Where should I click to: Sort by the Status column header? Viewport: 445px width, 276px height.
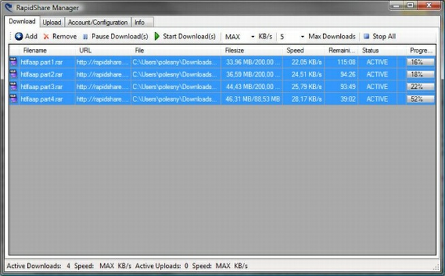378,50
